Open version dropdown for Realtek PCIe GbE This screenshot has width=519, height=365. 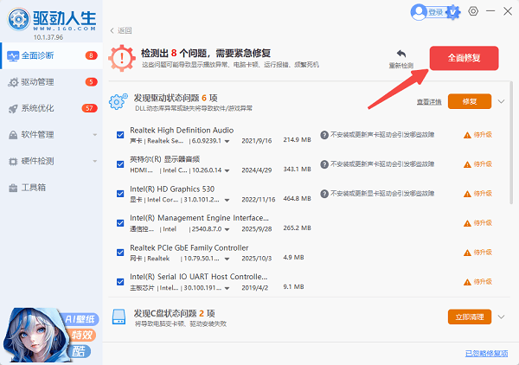pos(227,259)
